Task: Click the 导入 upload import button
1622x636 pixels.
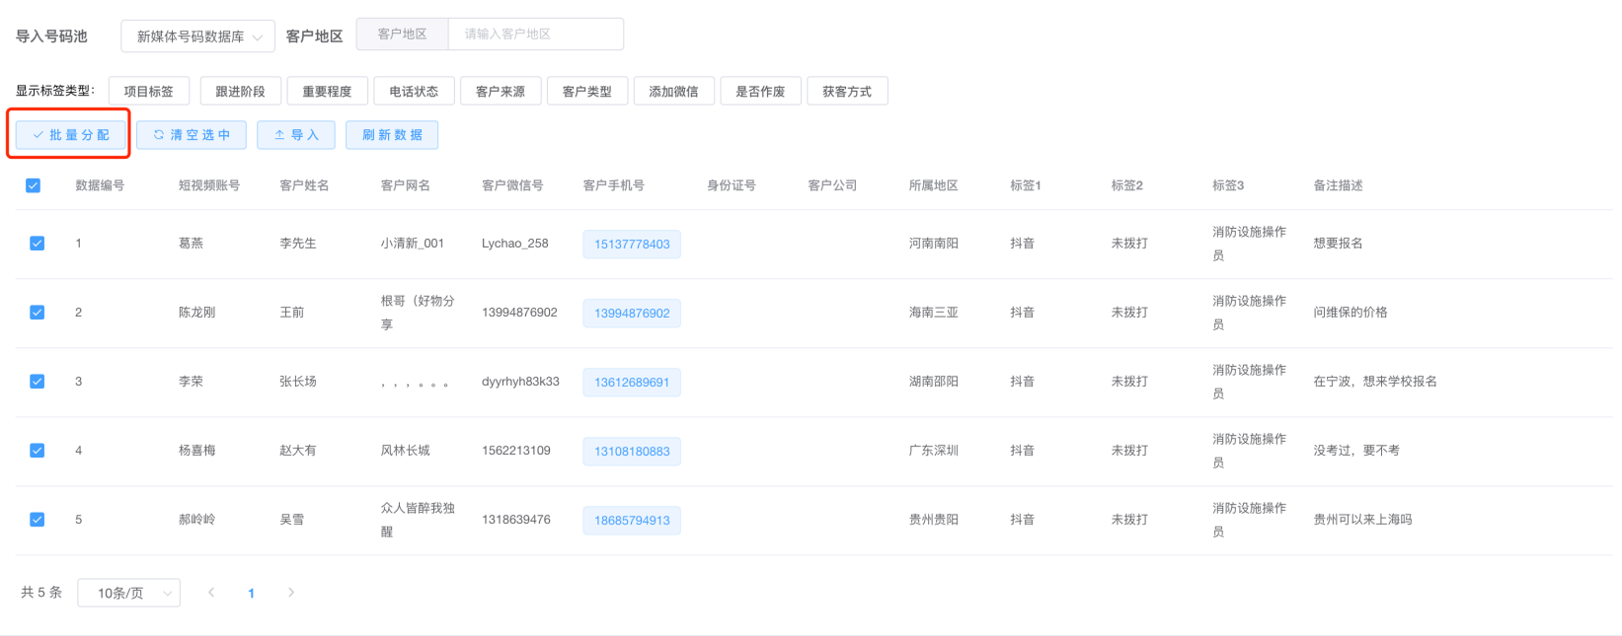Action: pos(296,135)
